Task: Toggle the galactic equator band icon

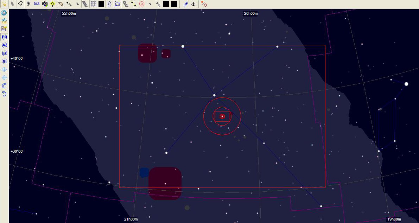Action: (125, 4)
